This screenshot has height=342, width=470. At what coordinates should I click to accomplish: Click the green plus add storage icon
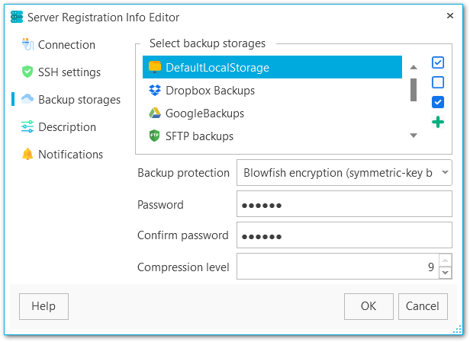pyautogui.click(x=438, y=122)
